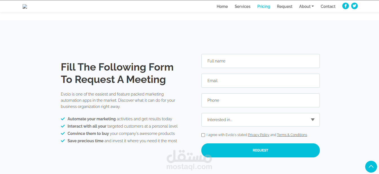Focus the Full name input field
Screen dimensions: 379x174
coord(260,61)
